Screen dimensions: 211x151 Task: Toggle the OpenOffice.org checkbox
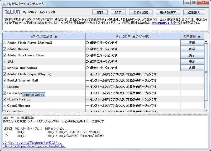coord(5,106)
